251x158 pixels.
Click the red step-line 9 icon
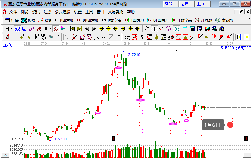pos(39,29)
